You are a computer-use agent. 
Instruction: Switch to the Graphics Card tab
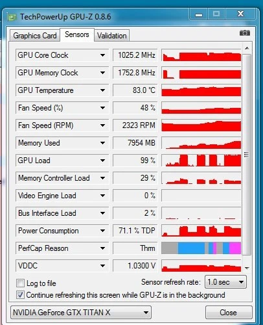pos(35,36)
